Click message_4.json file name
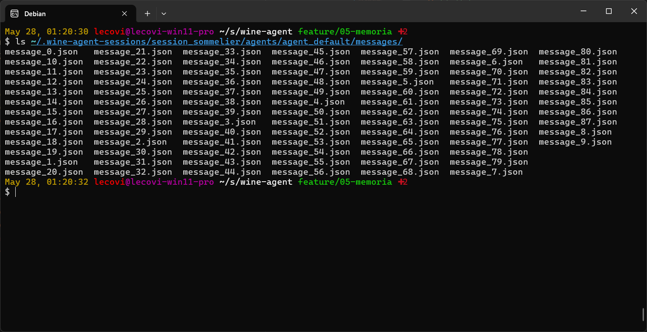Screen dimensions: 647x332 pos(308,102)
